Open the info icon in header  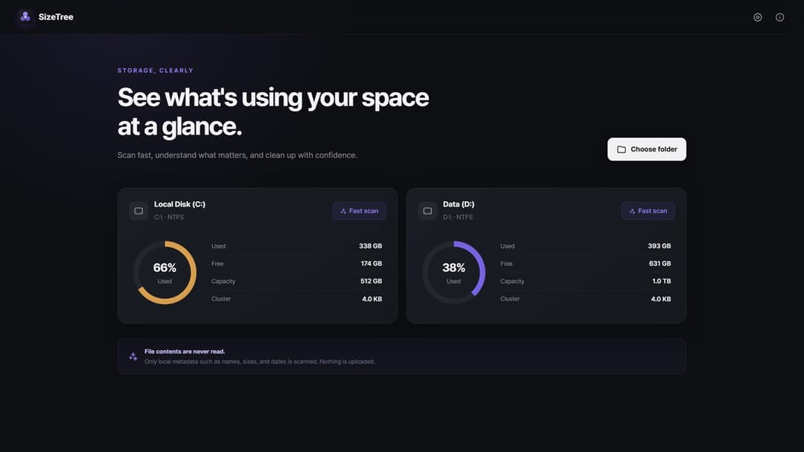[x=779, y=17]
